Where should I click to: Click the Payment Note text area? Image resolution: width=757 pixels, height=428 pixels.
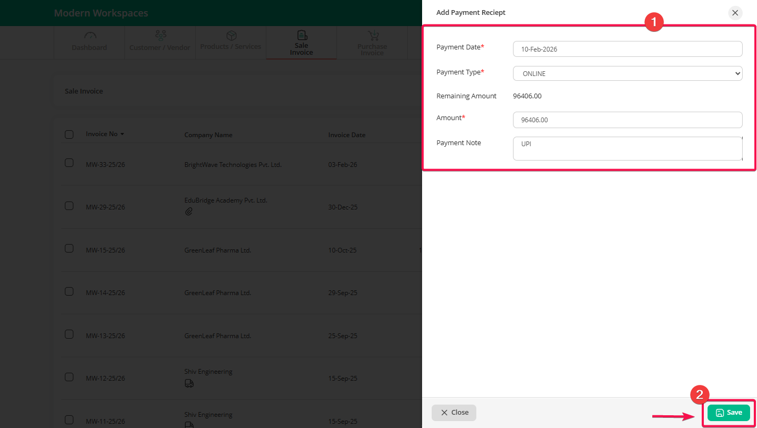point(627,148)
